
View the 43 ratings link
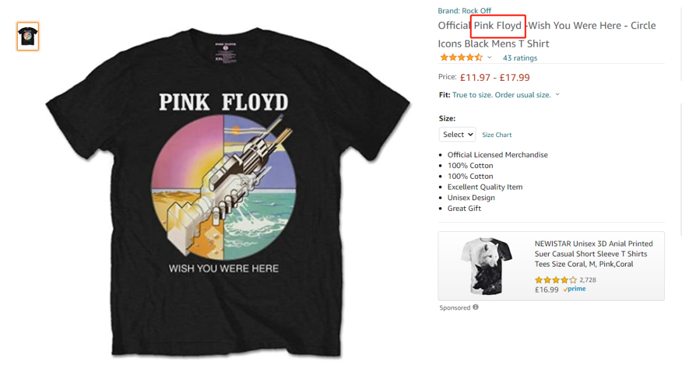(x=520, y=58)
